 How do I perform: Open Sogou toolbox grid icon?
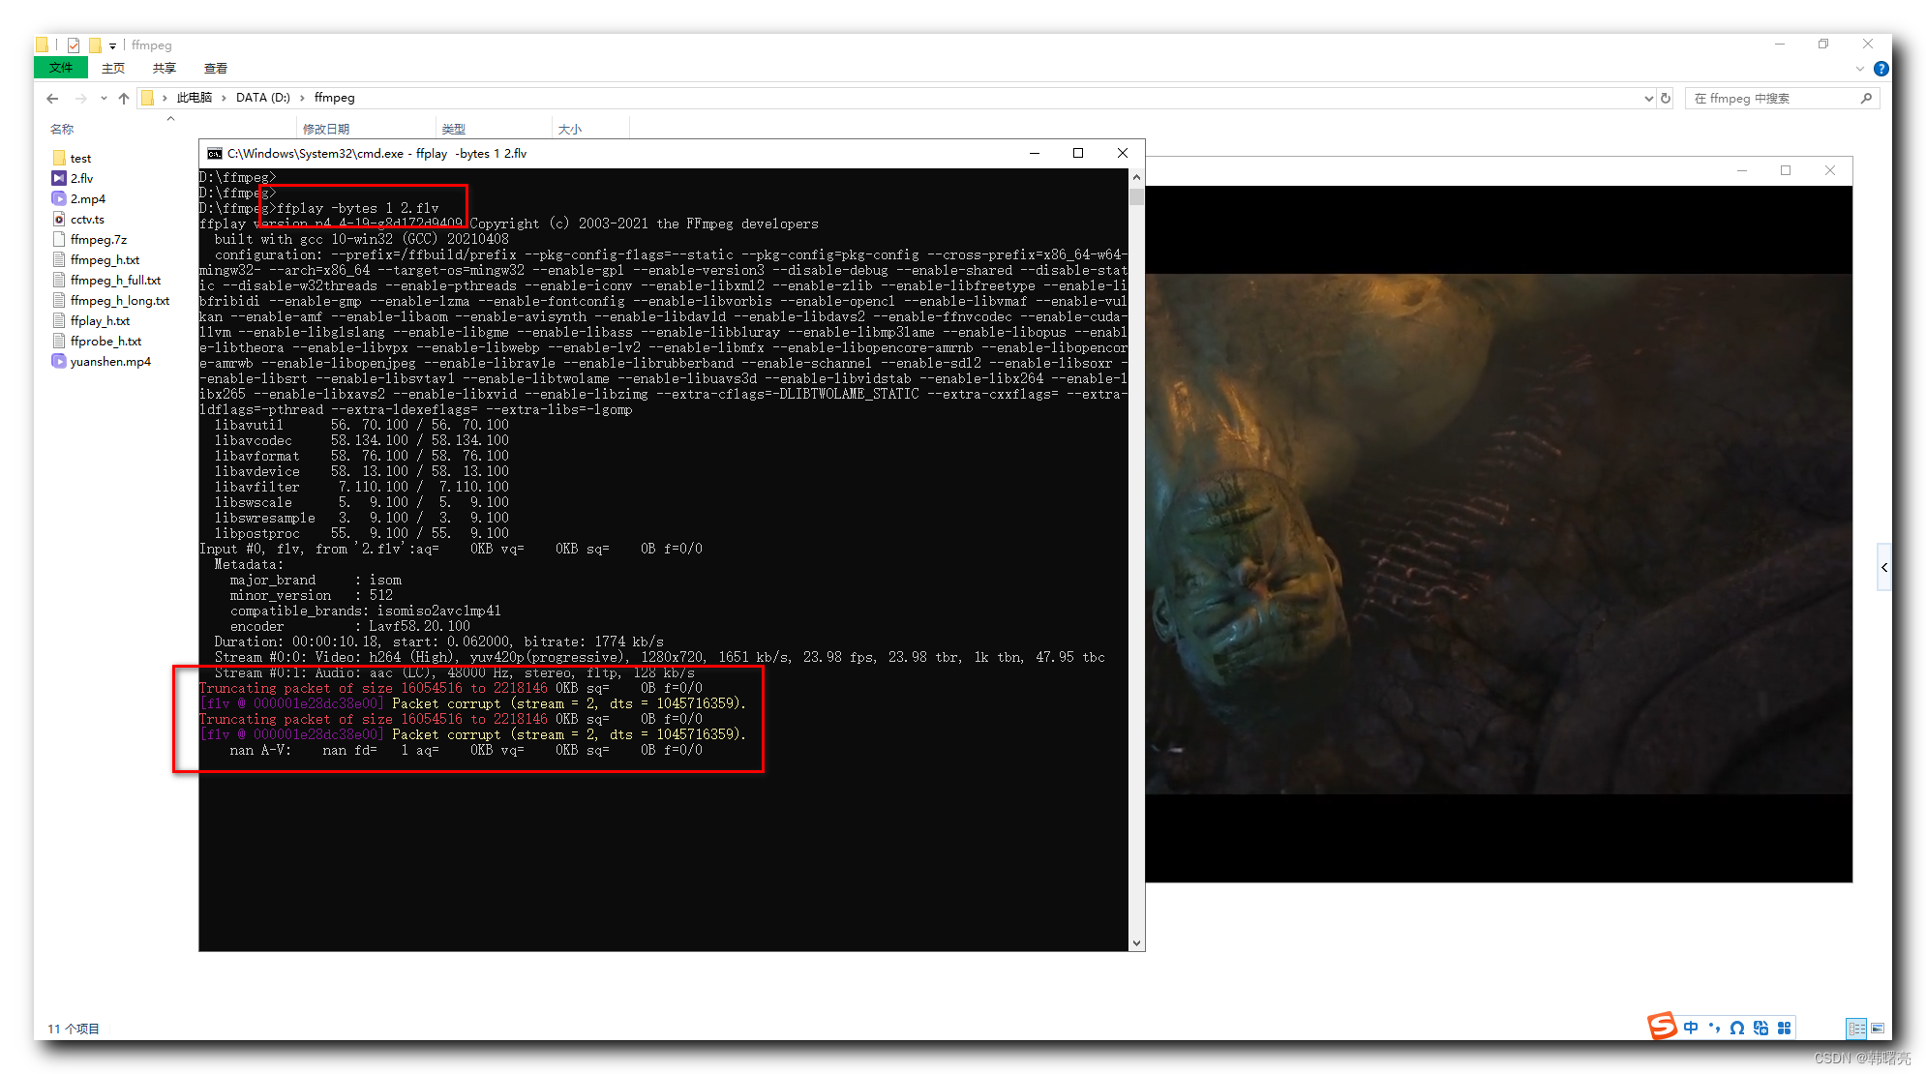click(1784, 1028)
